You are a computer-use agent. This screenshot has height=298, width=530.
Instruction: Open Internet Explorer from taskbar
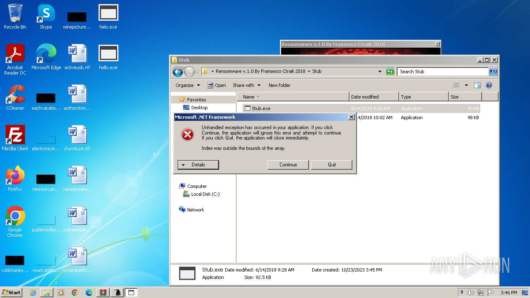click(x=33, y=293)
